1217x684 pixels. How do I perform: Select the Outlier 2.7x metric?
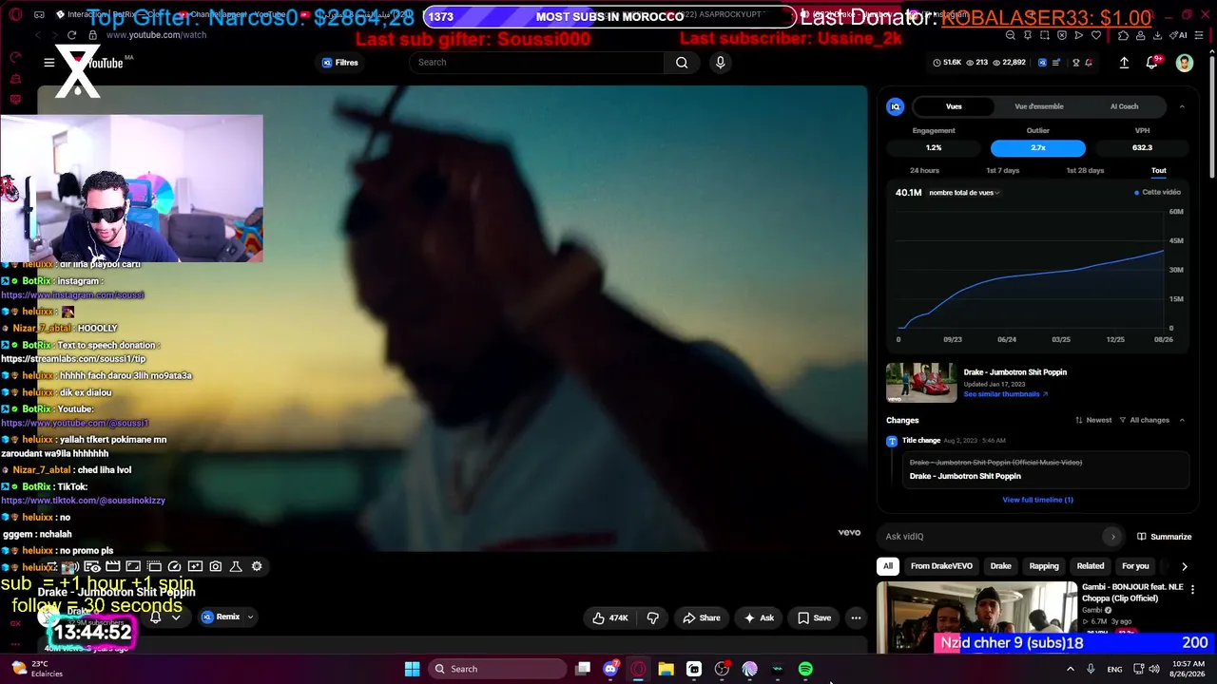point(1038,148)
